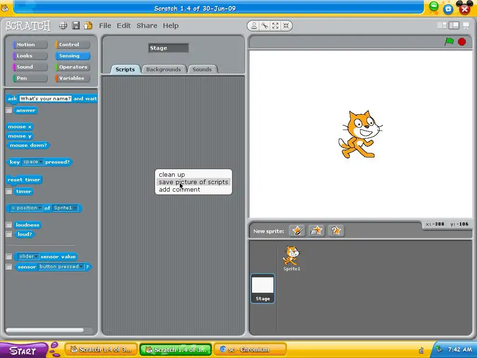The height and width of the screenshot is (358, 477).
Task: Click the mouse down? block
Action: (28, 145)
